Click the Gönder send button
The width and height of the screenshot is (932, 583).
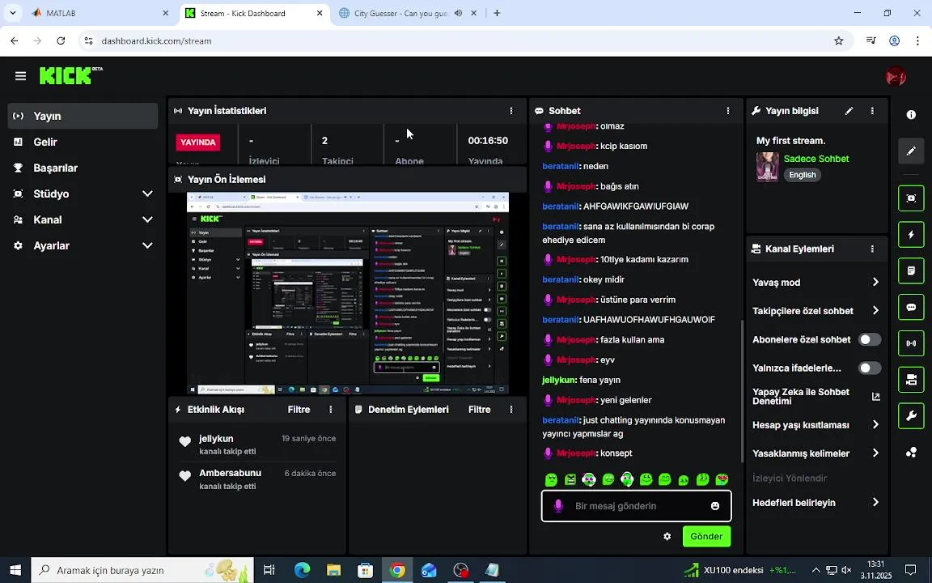click(x=706, y=536)
